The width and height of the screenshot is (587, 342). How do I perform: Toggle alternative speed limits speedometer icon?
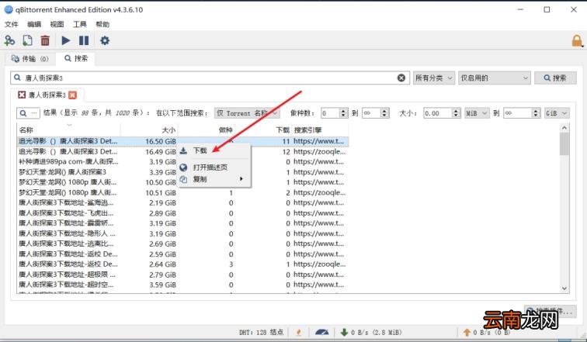point(322,332)
